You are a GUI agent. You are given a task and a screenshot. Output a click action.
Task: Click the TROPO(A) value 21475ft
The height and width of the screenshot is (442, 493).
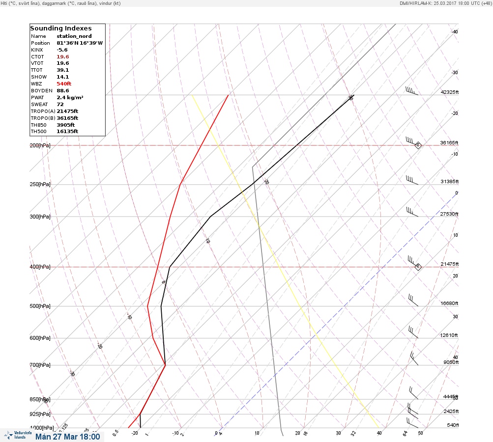coord(67,111)
